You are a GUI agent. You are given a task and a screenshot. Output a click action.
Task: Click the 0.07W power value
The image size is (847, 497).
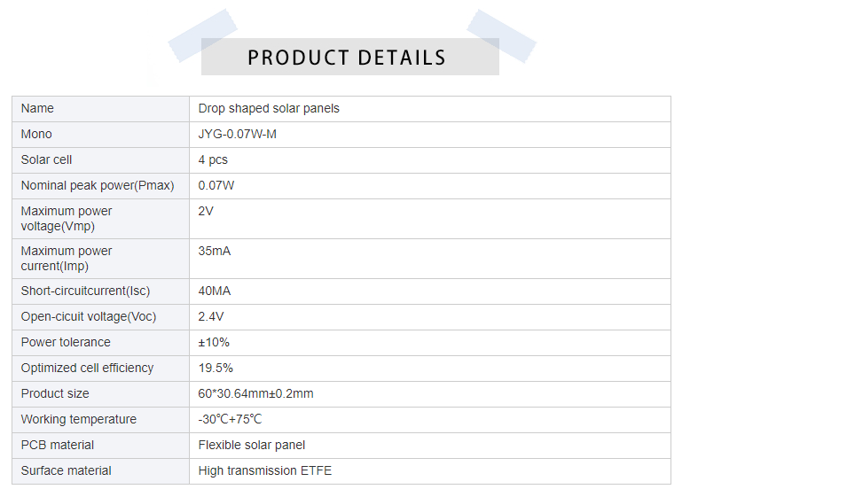click(216, 186)
